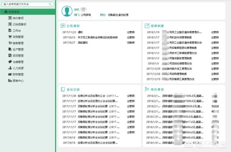The image size is (231, 152).
Task: Focus the form or folder name search field
Action: pos(28,4)
